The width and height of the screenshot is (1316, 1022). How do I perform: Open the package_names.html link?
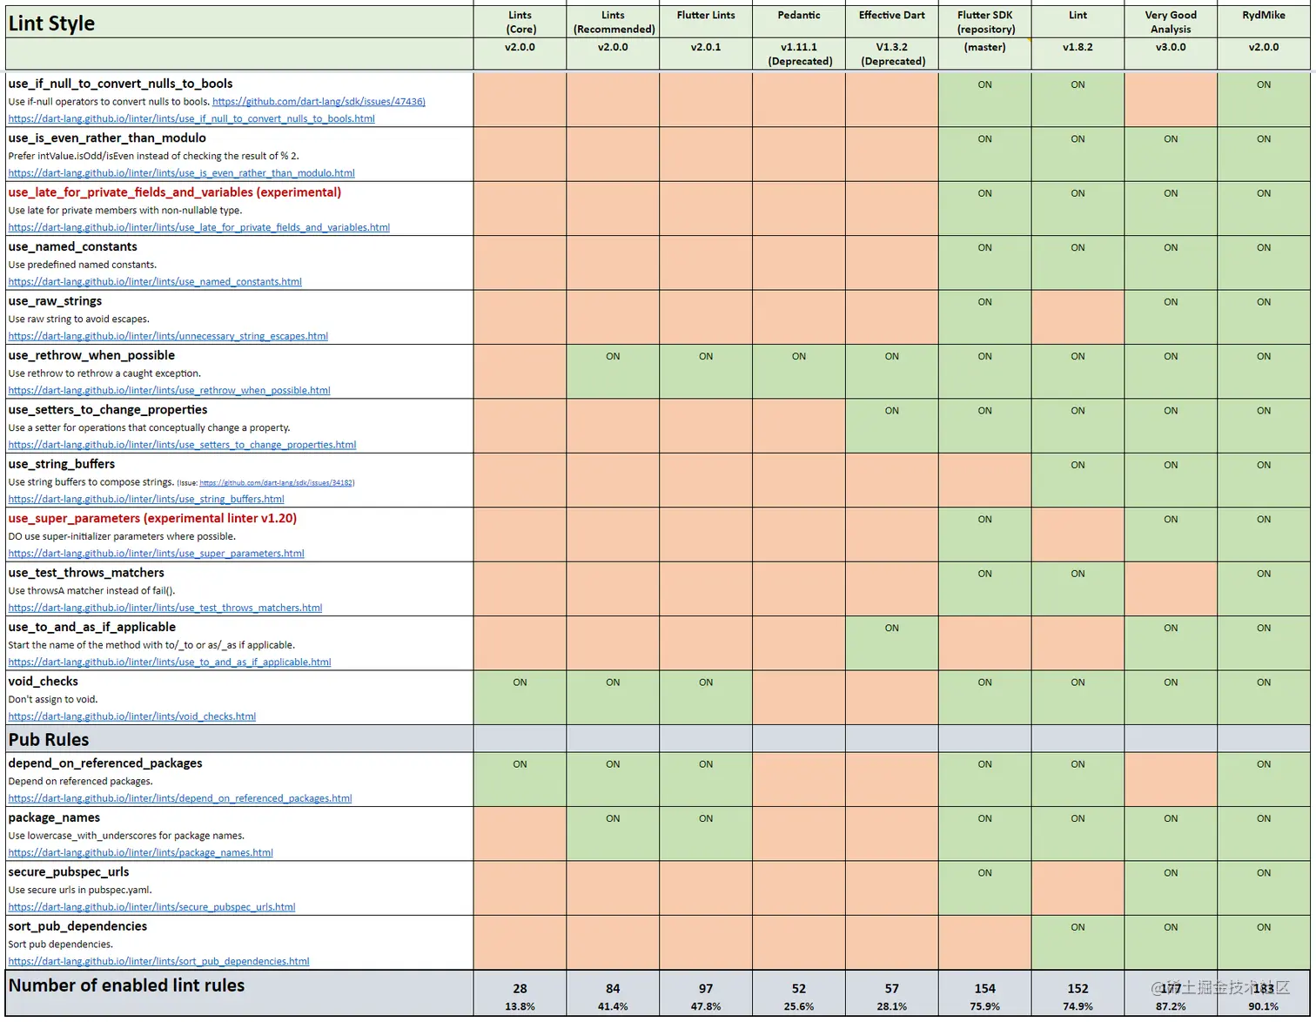[x=141, y=853]
